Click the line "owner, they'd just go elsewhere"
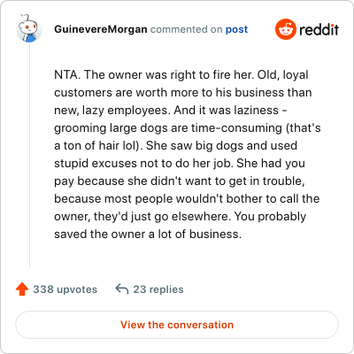The image size is (354, 354). (x=180, y=217)
